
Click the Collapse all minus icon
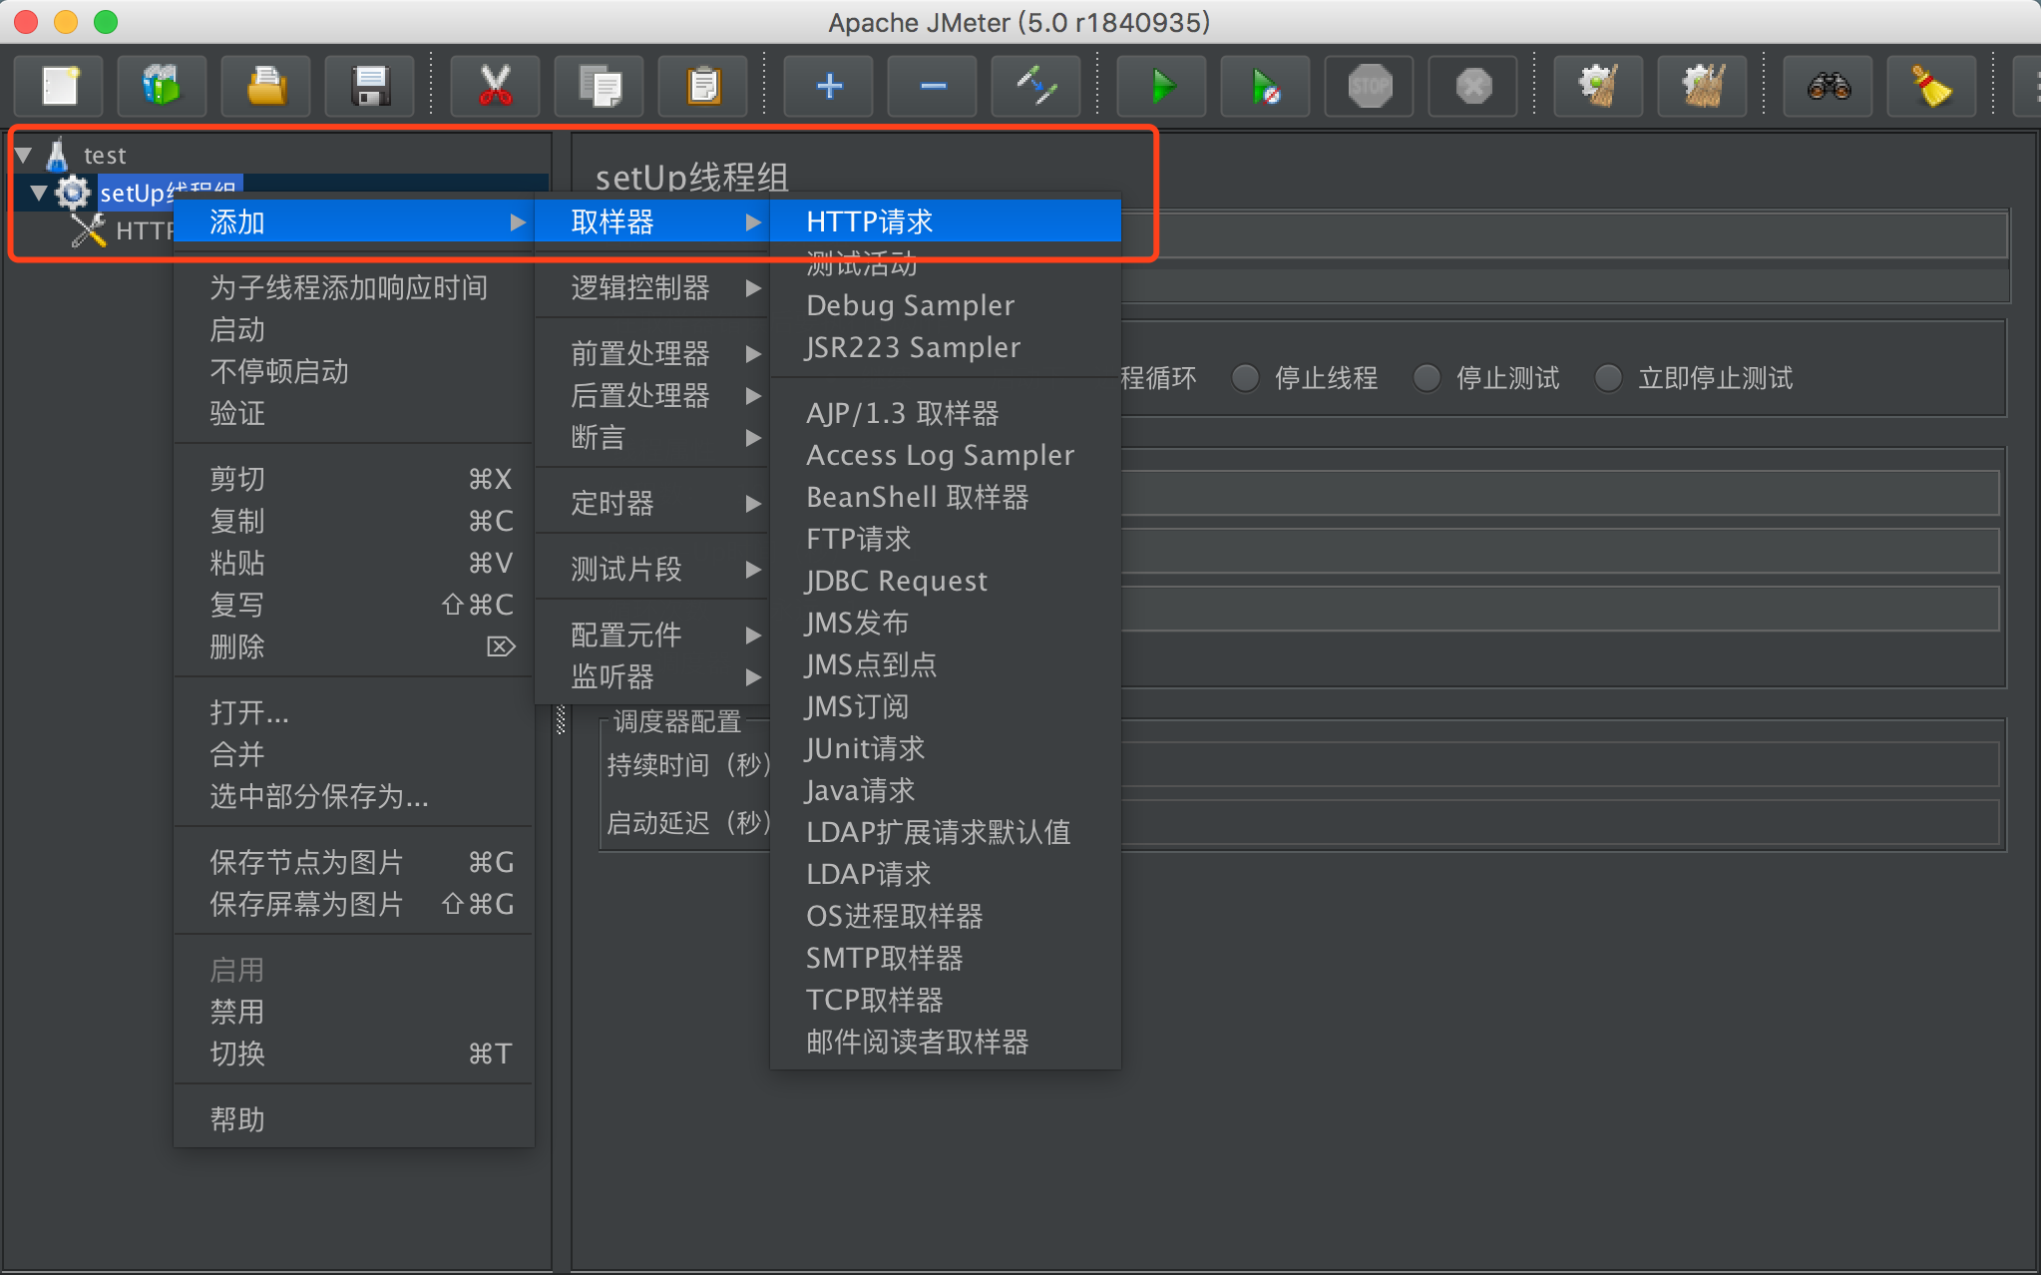tap(933, 86)
